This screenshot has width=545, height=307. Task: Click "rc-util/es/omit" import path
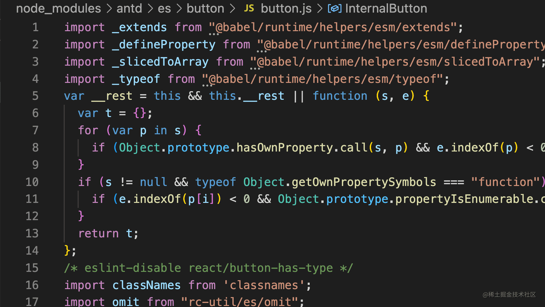point(240,302)
